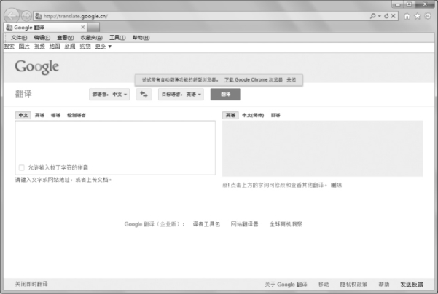438x294 pixels.
Task: Select 中文 as source language
Action: pos(23,115)
